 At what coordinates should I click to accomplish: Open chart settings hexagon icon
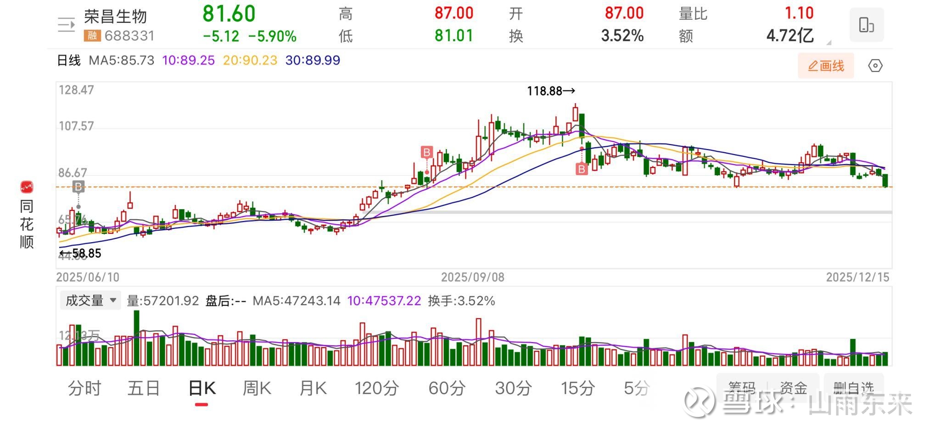pos(875,66)
